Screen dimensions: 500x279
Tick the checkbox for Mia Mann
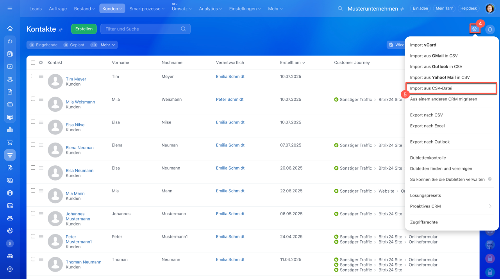(33, 190)
